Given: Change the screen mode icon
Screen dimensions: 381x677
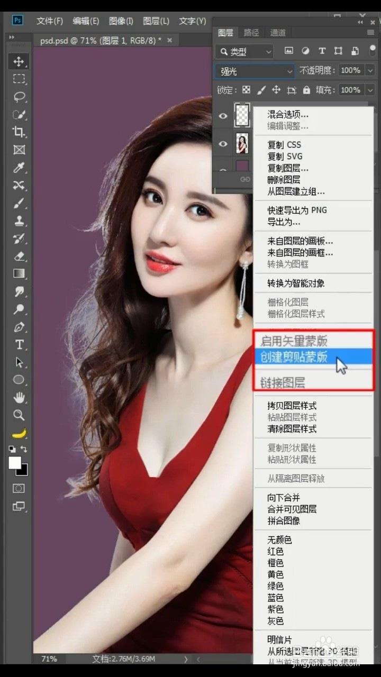Looking at the screenshot, I should pos(19,506).
